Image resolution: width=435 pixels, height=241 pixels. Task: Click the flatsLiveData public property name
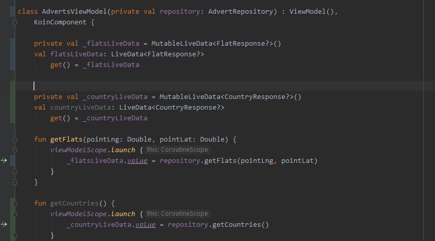[77, 54]
